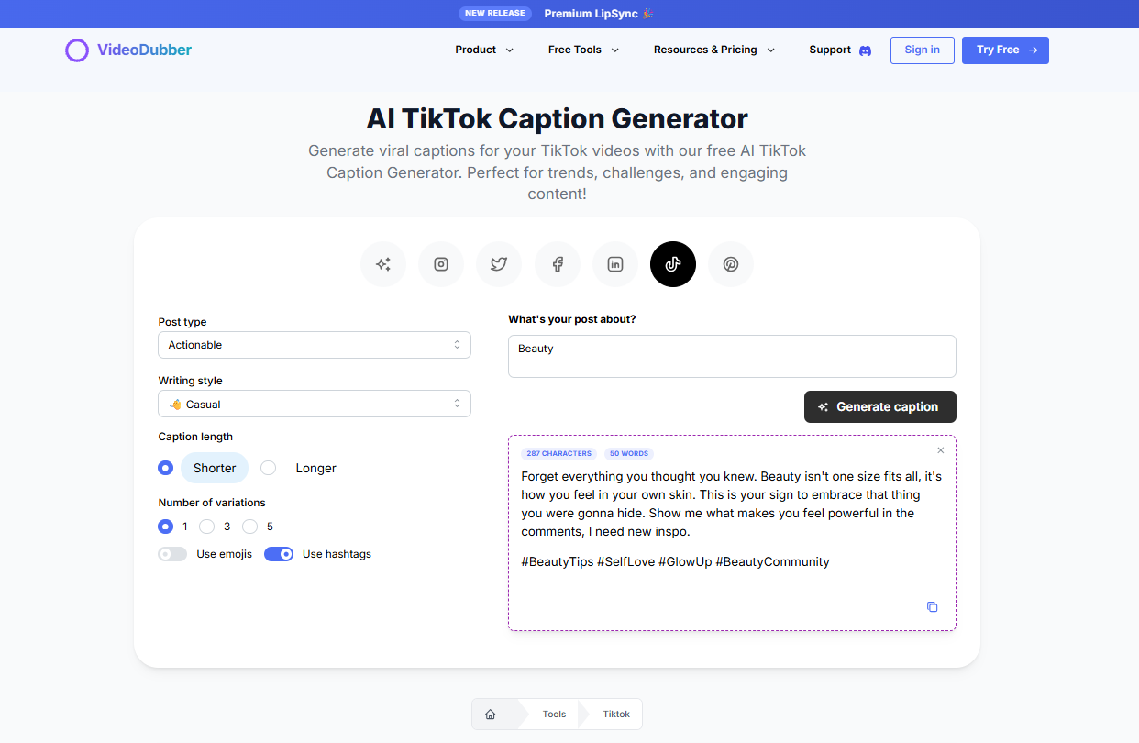
Task: Click the '50 WORDS' badge
Action: (629, 454)
